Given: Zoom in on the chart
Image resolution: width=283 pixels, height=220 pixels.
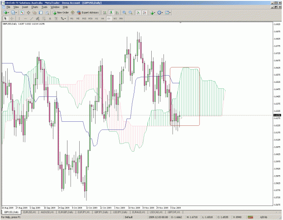Looking at the screenshot, I should 124,13.
